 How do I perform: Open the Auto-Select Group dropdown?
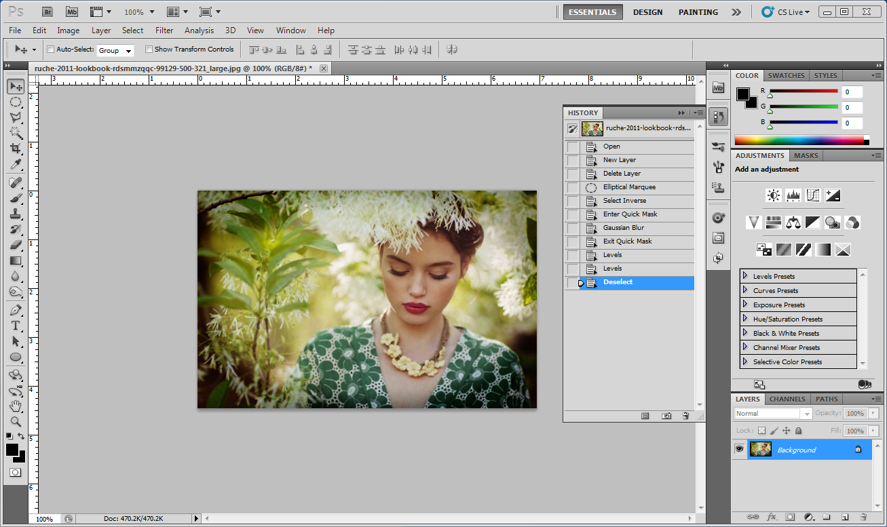(x=115, y=50)
